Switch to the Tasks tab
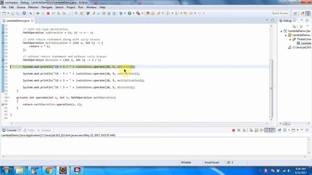Viewport: 312px width, 175px height. click(29, 130)
